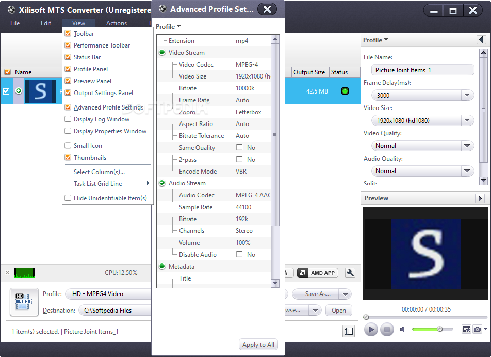This screenshot has height=357, width=491.
Task: Toggle Preview Panel checkbox
Action: (68, 81)
